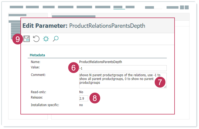Click the first item in top navigation bar
199x129 pixels.
point(16,7)
